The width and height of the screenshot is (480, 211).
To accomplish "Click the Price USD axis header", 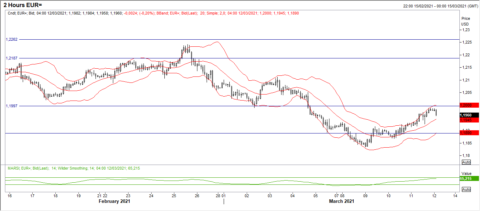I will tap(465, 21).
